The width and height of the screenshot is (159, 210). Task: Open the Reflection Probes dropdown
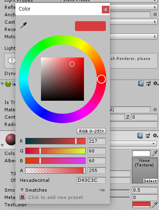click(x=133, y=7)
